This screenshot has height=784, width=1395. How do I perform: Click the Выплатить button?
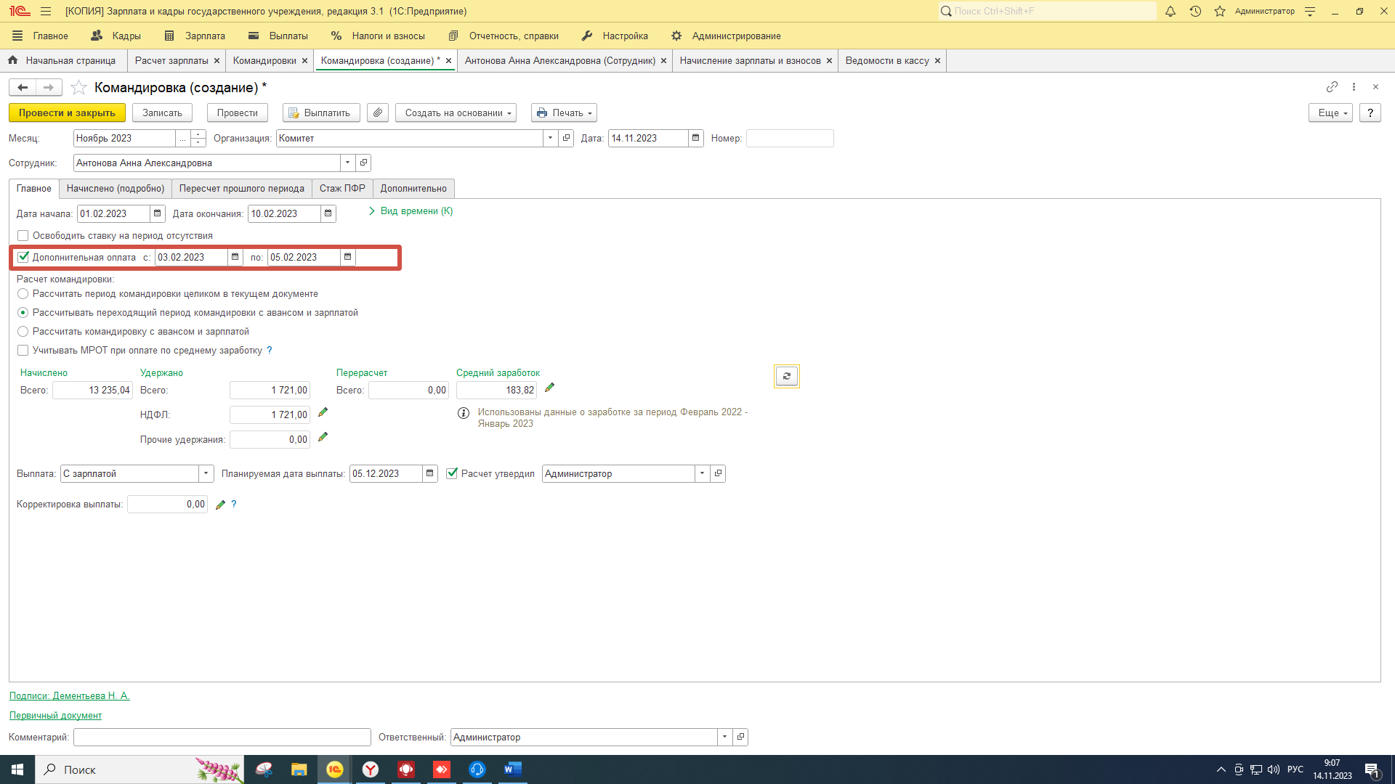point(321,113)
